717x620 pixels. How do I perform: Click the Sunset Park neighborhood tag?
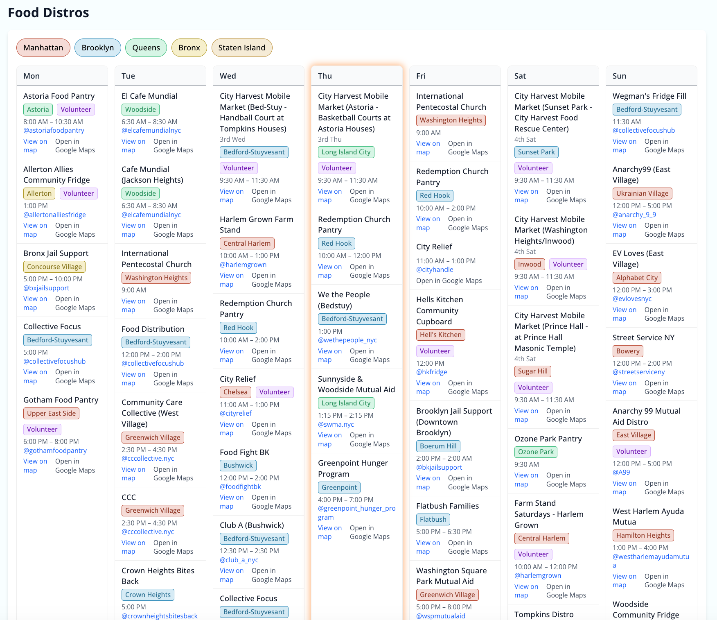(x=537, y=152)
